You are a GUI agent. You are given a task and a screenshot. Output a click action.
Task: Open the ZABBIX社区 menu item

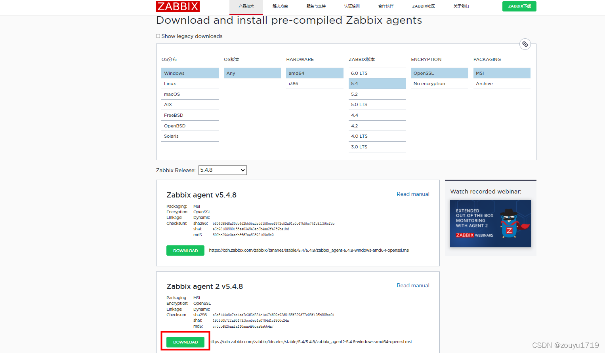(424, 6)
